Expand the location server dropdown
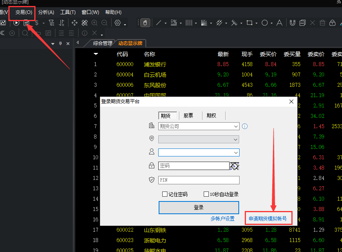342x252 pixels. [x=235, y=139]
